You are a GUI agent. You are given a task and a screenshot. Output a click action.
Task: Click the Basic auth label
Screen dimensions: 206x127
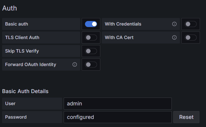17,24
